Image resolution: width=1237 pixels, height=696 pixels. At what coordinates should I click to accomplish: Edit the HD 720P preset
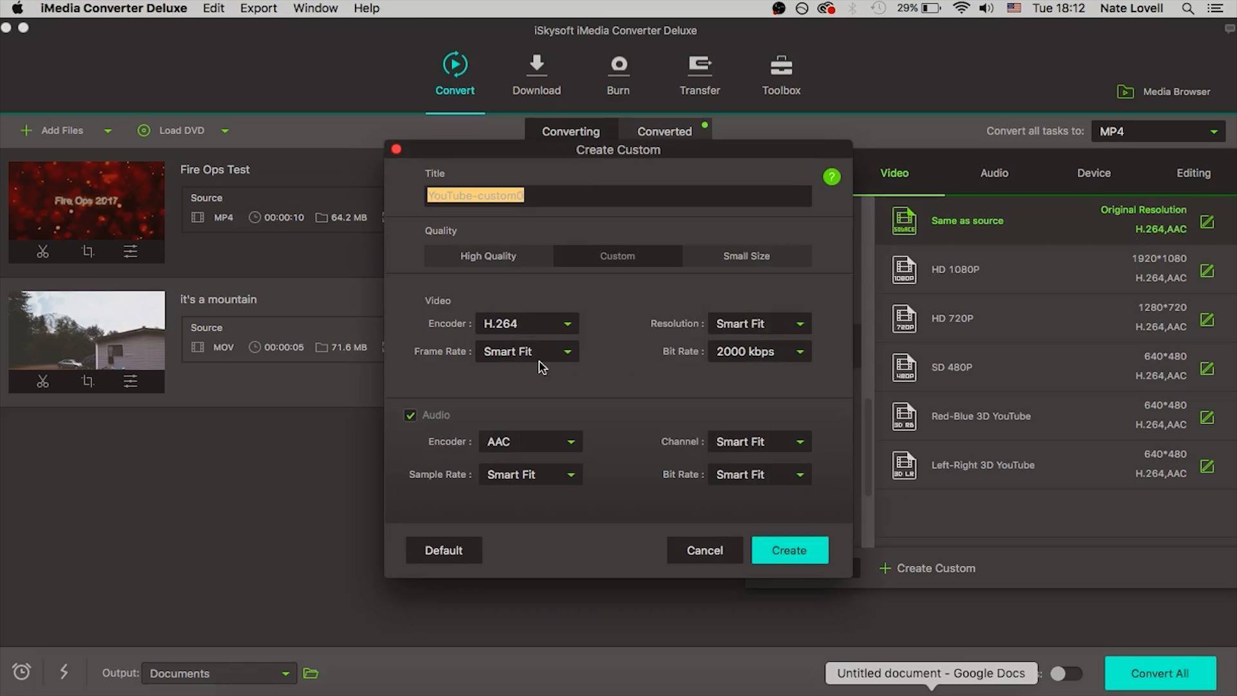(1207, 320)
